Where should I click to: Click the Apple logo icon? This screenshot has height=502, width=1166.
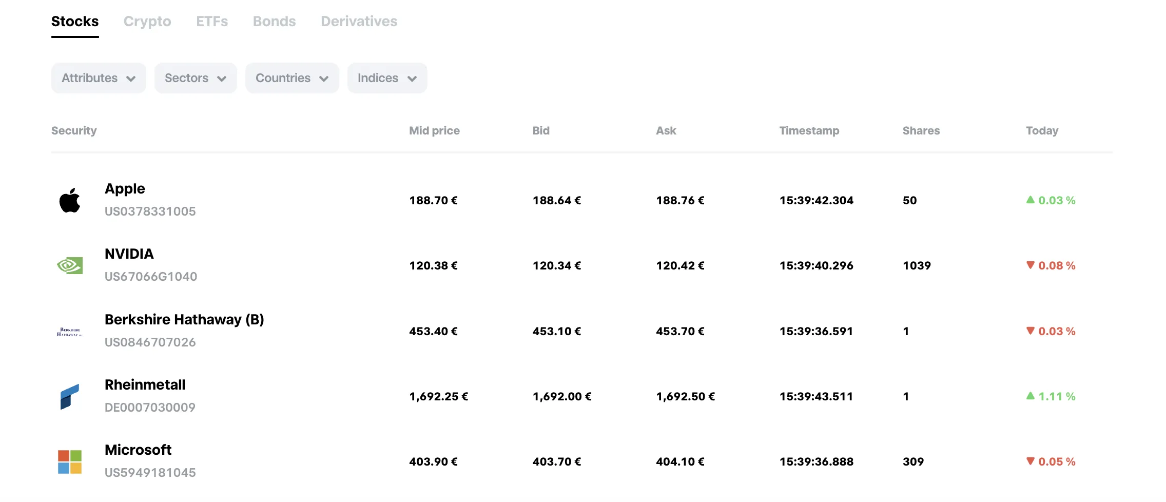70,200
